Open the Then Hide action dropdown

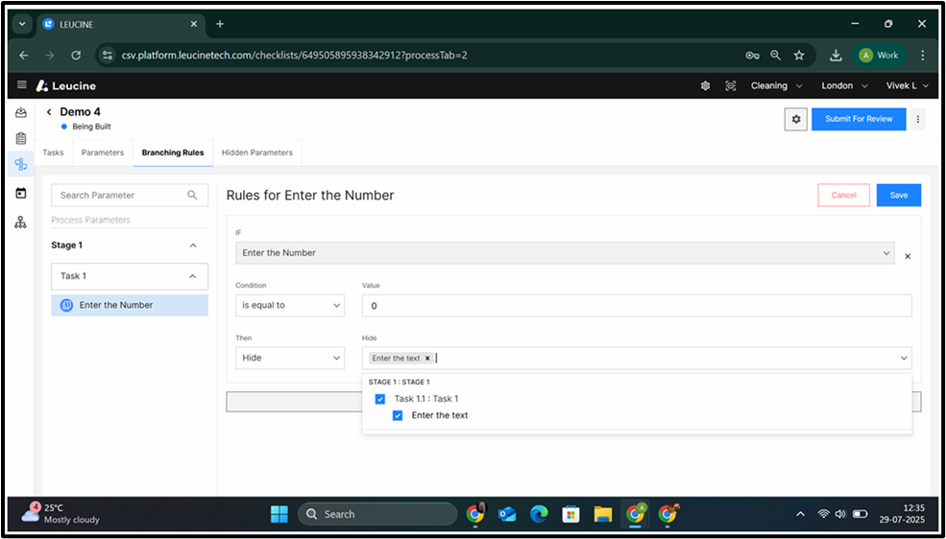coord(289,358)
